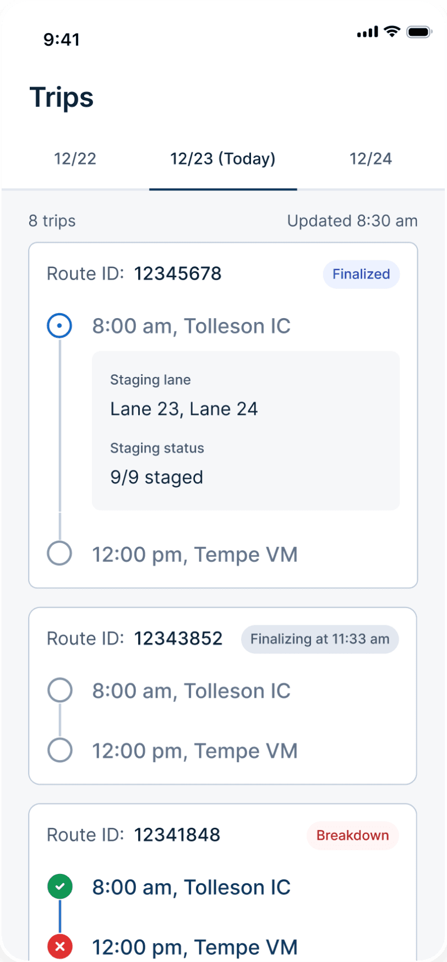The height and width of the screenshot is (962, 447).
Task: Open the 12/24 date tab
Action: (370, 159)
